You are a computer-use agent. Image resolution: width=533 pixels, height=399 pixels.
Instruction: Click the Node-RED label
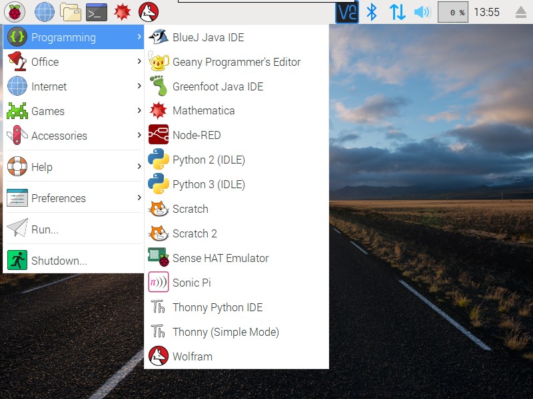[x=197, y=135]
